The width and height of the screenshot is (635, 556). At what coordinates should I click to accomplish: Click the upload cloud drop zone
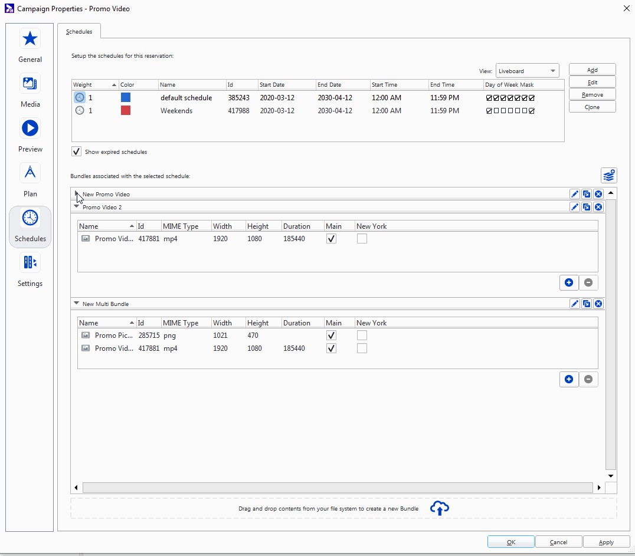[x=439, y=508]
